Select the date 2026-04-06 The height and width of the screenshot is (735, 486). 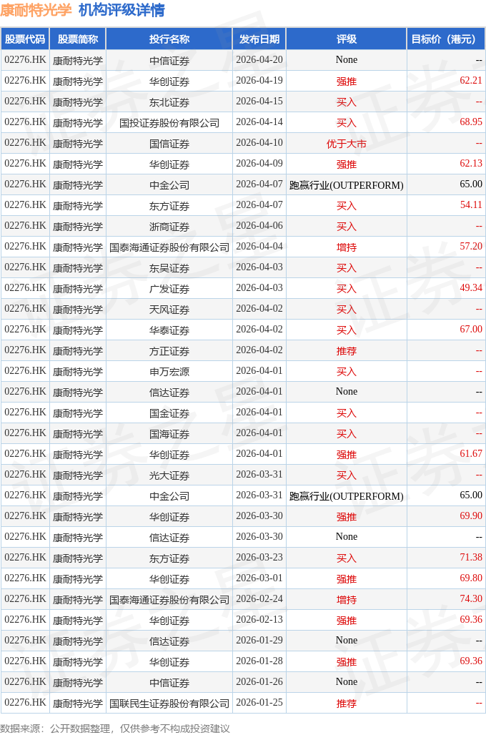pyautogui.click(x=259, y=225)
